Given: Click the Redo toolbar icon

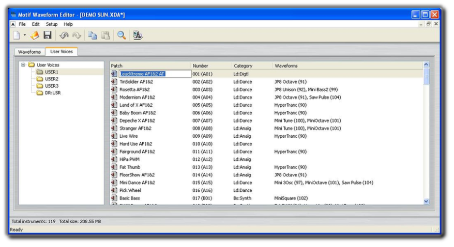Looking at the screenshot, I should 77,36.
